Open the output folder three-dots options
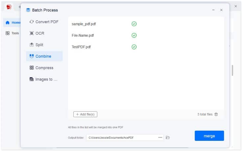This screenshot has width=242, height=151. pos(160,138)
